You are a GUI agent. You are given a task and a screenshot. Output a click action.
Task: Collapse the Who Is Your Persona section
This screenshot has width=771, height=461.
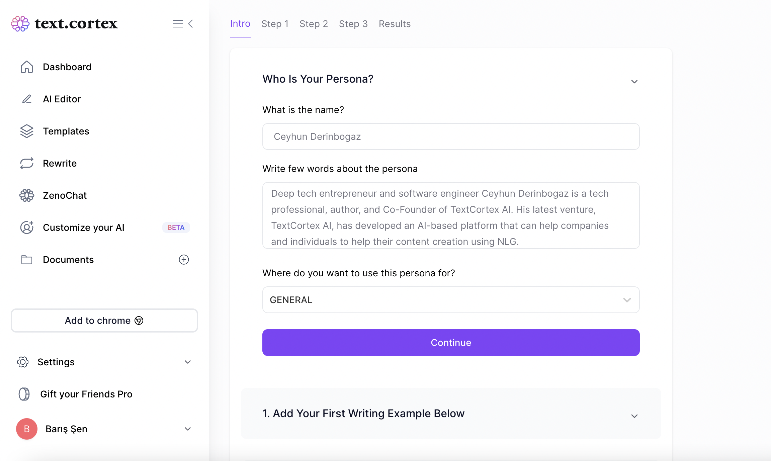click(x=634, y=82)
